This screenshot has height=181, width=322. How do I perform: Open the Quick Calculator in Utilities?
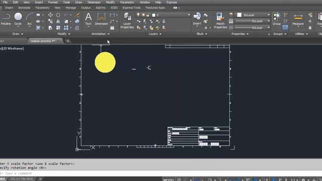(310, 28)
